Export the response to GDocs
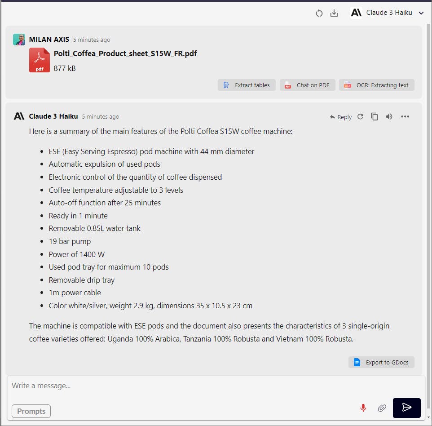This screenshot has width=432, height=426. [381, 362]
